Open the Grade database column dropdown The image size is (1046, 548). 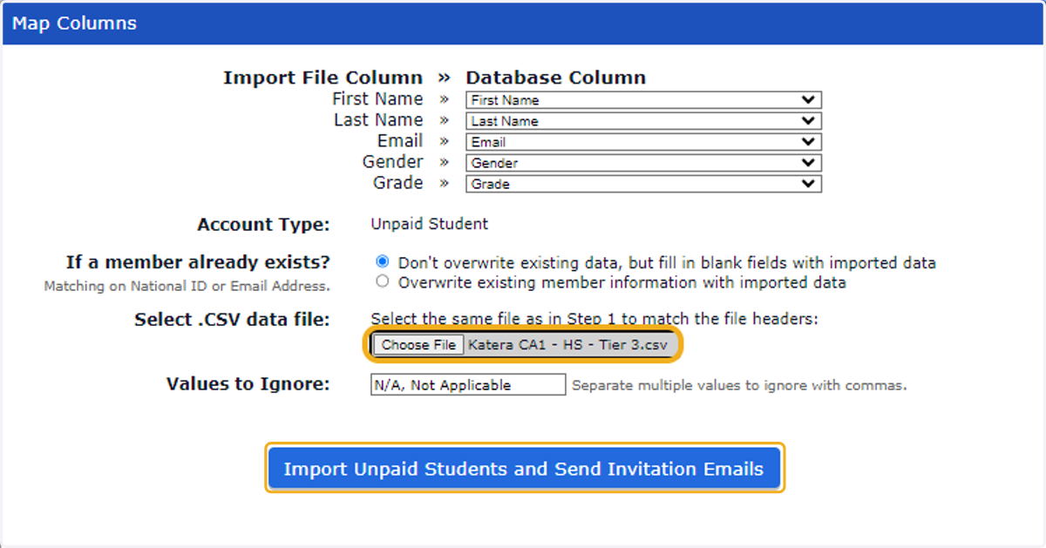coord(643,184)
